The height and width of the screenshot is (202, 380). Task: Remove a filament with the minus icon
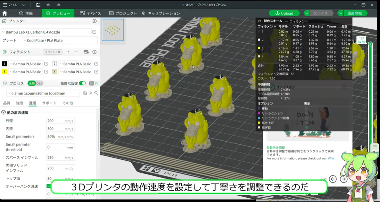pyautogui.click(x=76, y=52)
